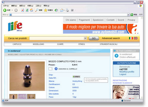Open Favorites with the star icon
Image resolution: width=148 pixels, height=107 pixels.
(x=46, y=10)
